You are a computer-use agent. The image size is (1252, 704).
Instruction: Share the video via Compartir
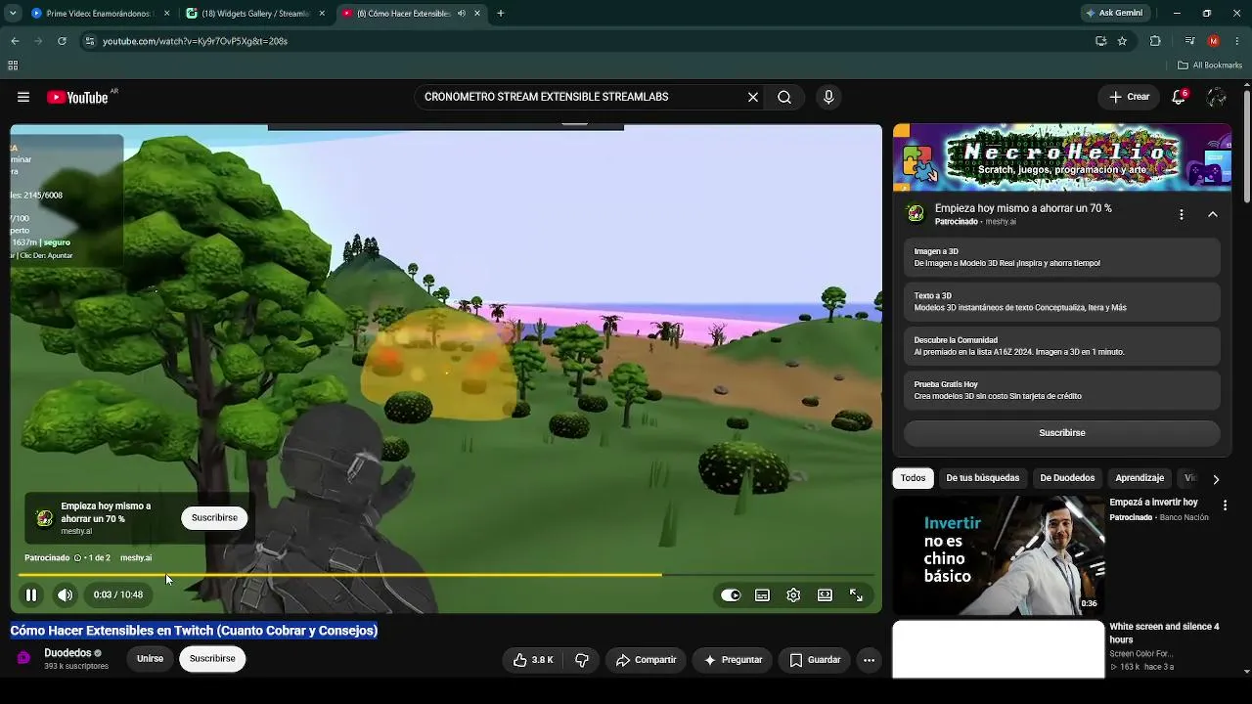pos(646,660)
